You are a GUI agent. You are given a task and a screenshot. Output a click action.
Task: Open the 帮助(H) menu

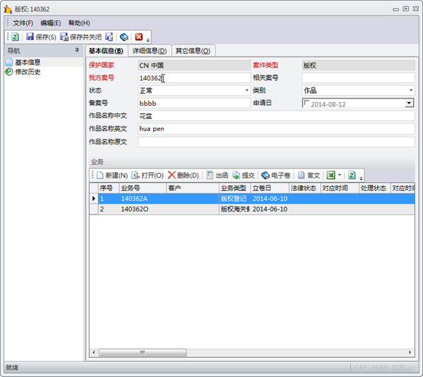coord(79,23)
